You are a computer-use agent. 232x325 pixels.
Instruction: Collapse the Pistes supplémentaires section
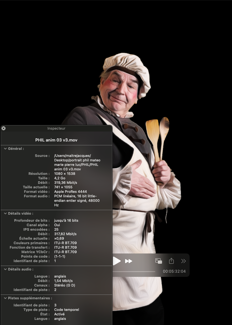pos(5,298)
